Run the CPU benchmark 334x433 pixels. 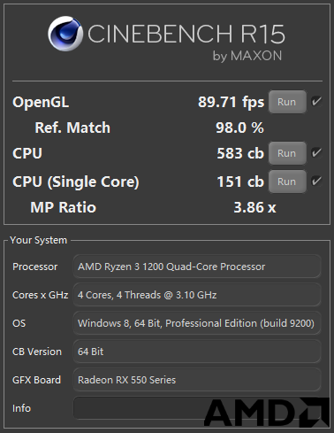point(287,153)
